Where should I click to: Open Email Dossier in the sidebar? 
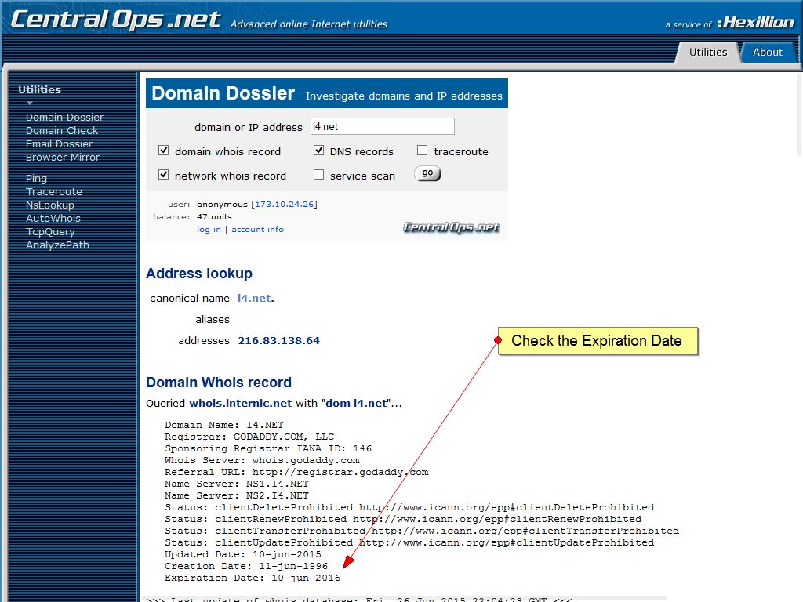click(x=59, y=144)
